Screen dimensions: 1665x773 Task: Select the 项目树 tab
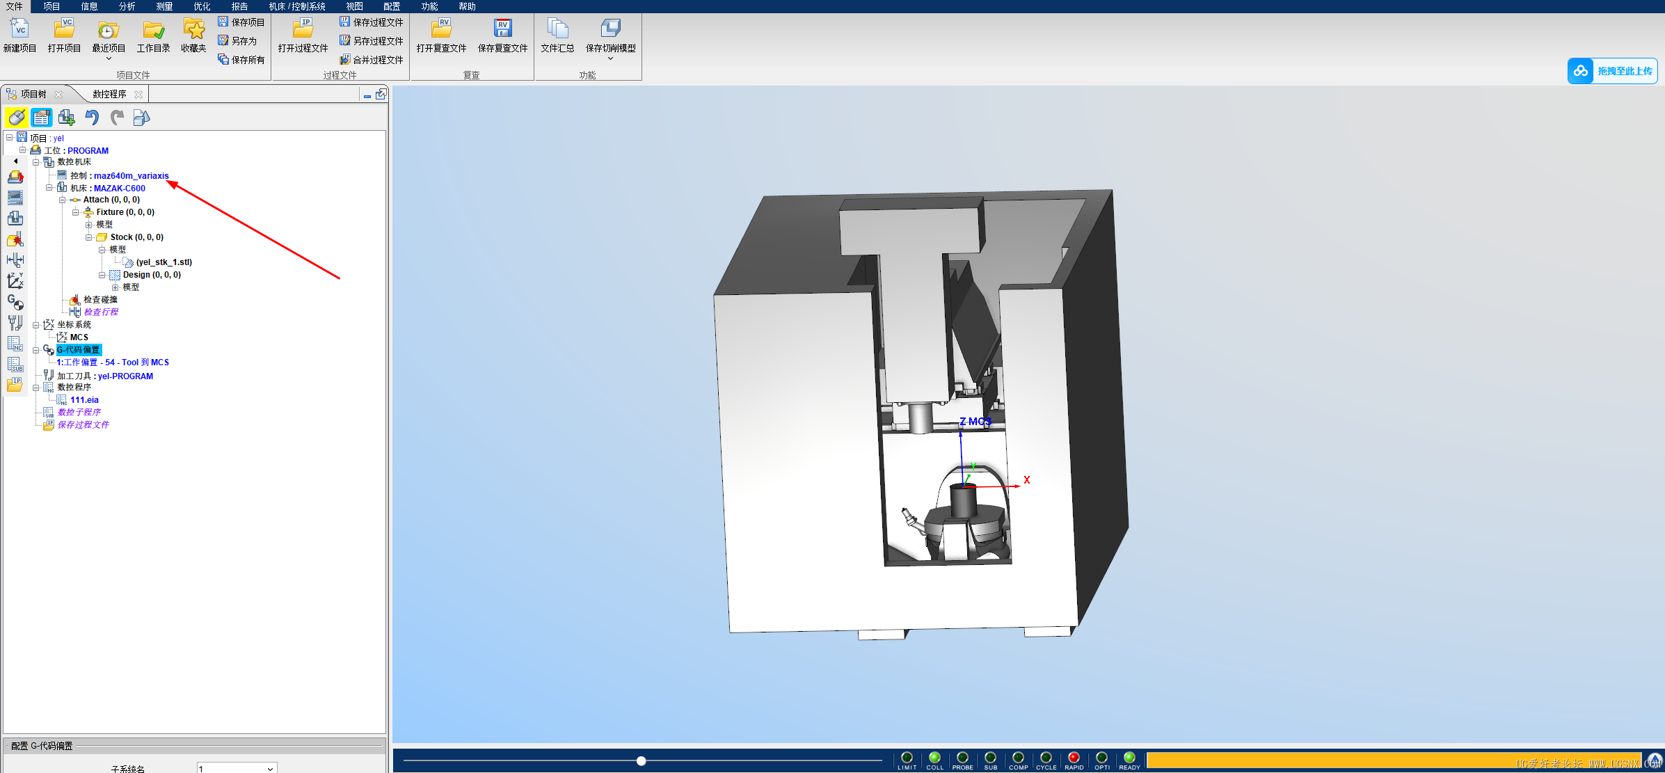click(x=33, y=94)
